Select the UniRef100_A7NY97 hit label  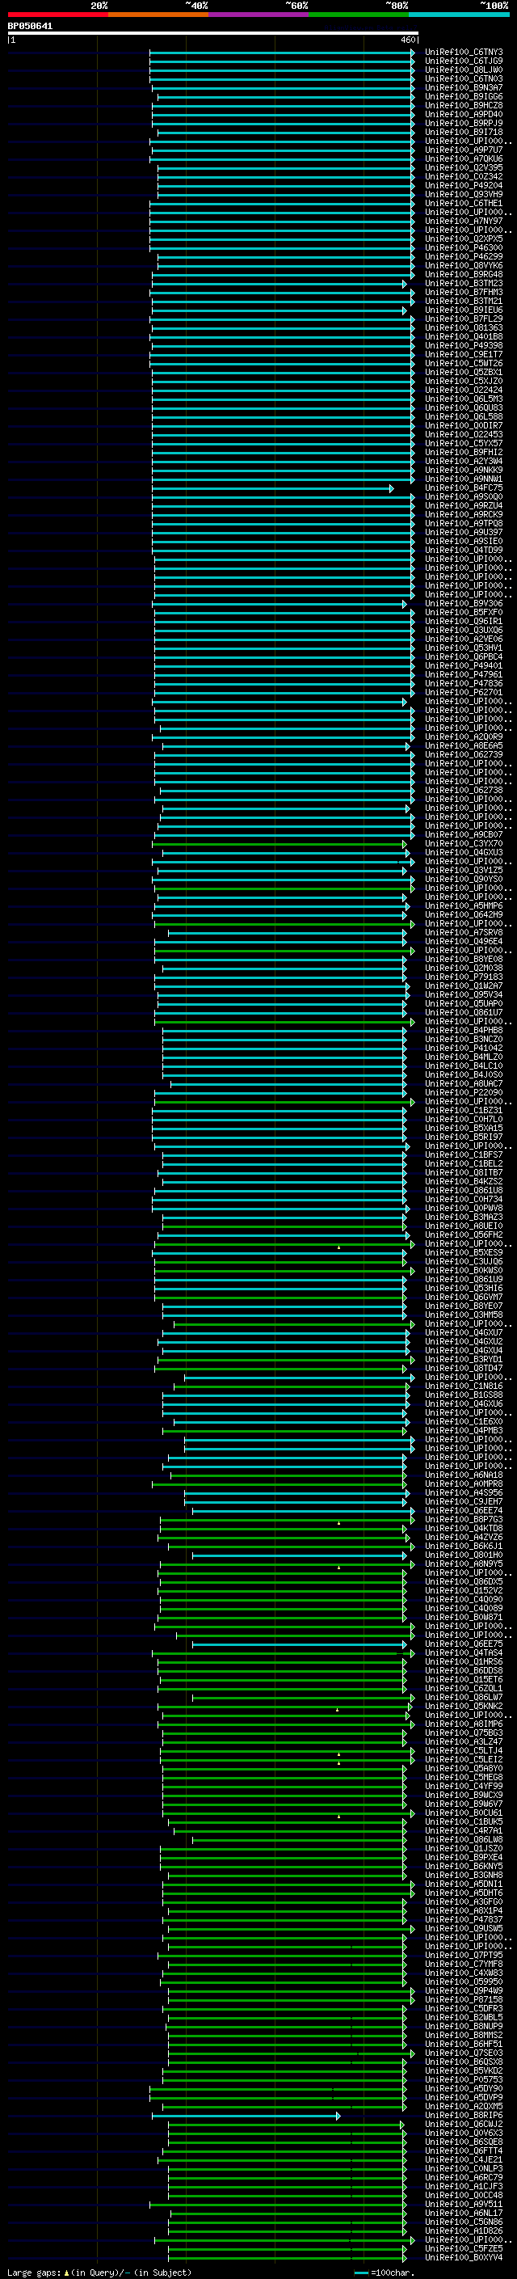(x=464, y=222)
